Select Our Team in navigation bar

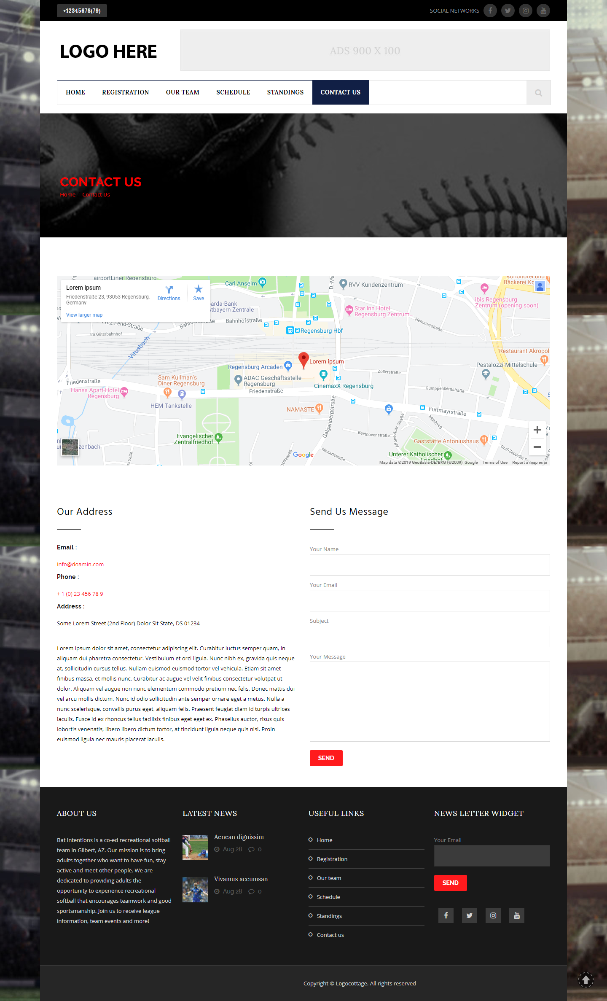183,92
